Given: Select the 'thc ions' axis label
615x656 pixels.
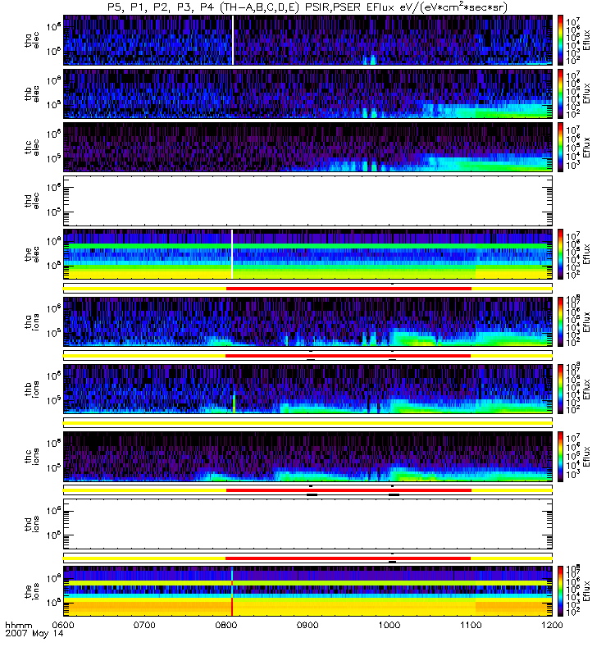Looking at the screenshot, I should tap(31, 457).
